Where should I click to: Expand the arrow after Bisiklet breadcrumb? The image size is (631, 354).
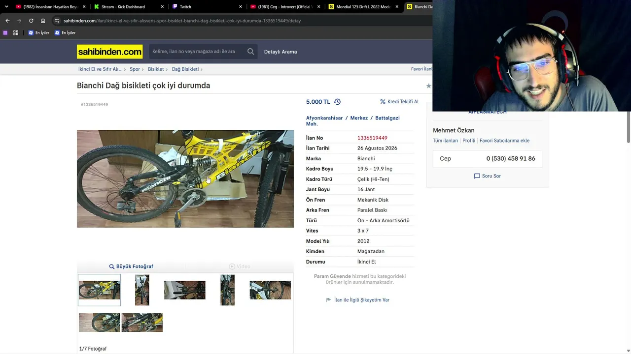click(167, 69)
